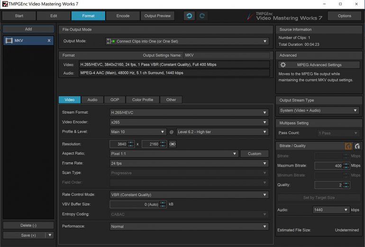This screenshot has width=365, height=247.
Task: Decrease Quality value with the down arrow
Action: pyautogui.click(x=347, y=187)
